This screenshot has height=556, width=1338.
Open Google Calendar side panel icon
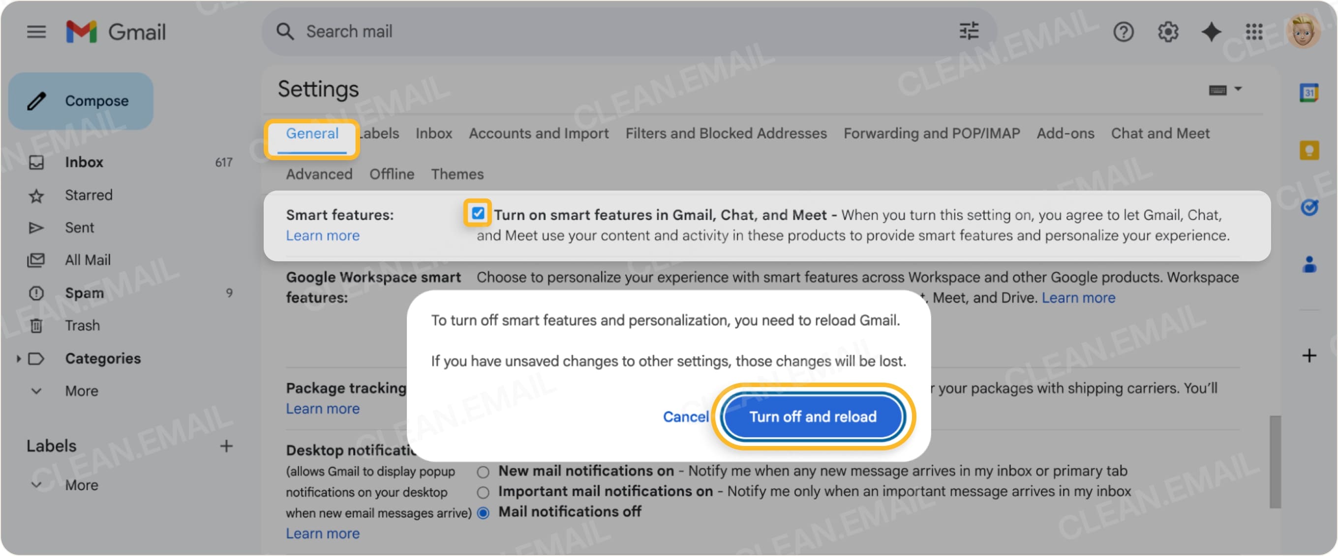[x=1309, y=93]
